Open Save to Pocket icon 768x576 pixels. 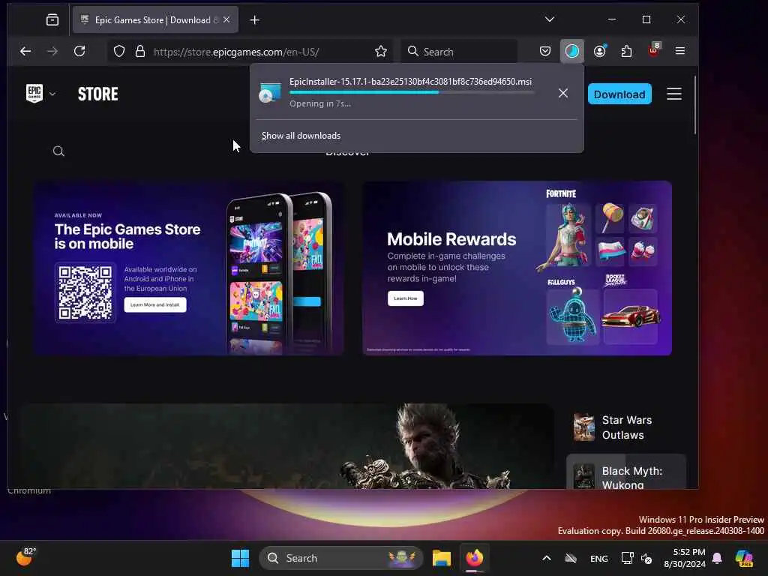545,52
